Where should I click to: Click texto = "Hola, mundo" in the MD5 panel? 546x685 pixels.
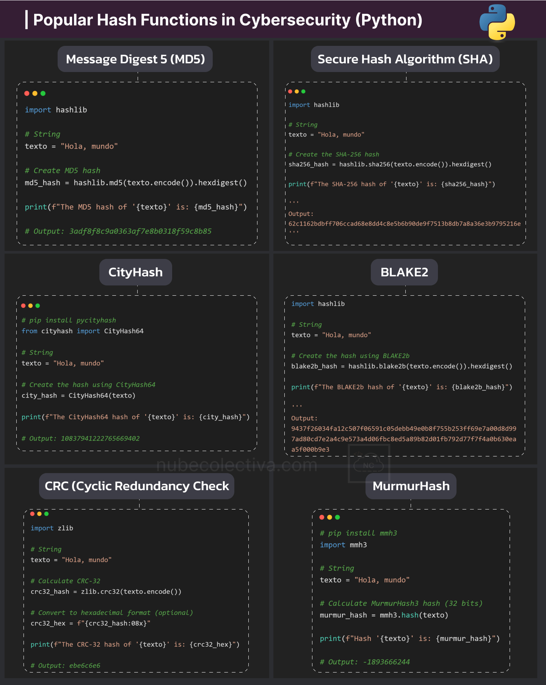71,146
